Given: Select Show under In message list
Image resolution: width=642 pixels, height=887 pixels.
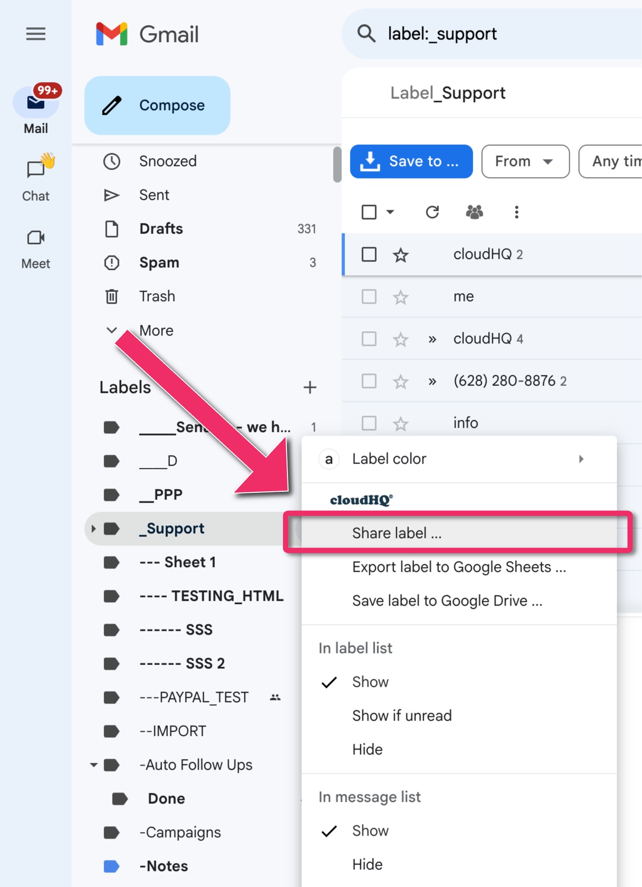Looking at the screenshot, I should 459,831.
